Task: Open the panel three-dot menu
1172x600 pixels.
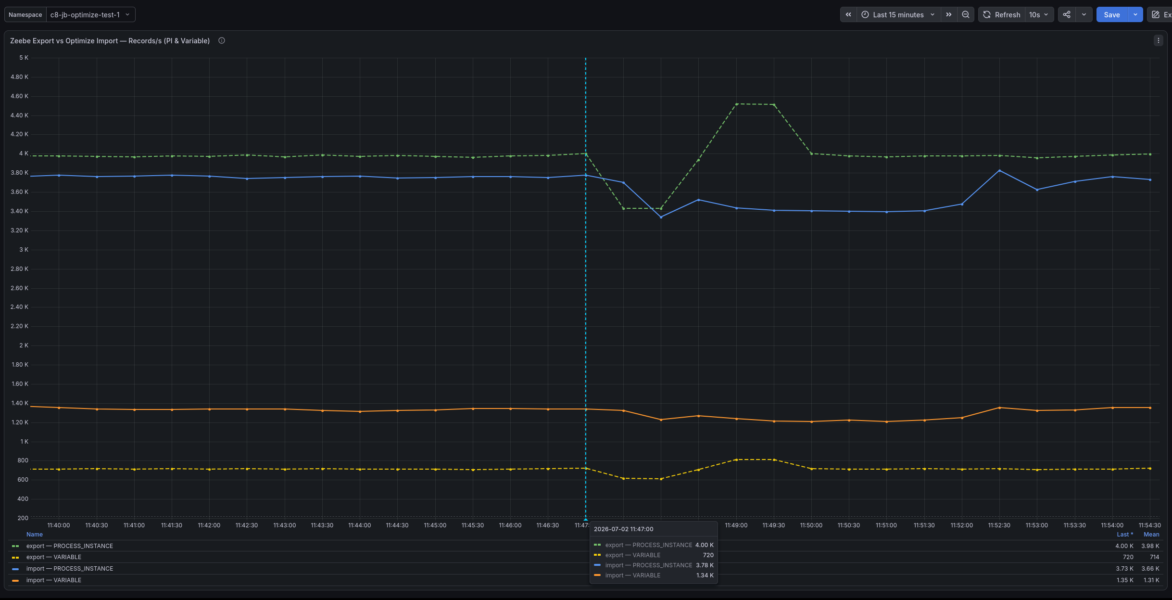Action: point(1158,41)
